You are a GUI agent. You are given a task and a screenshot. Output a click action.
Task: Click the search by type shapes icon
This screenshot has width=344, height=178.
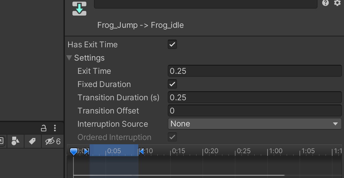[x=15, y=141]
